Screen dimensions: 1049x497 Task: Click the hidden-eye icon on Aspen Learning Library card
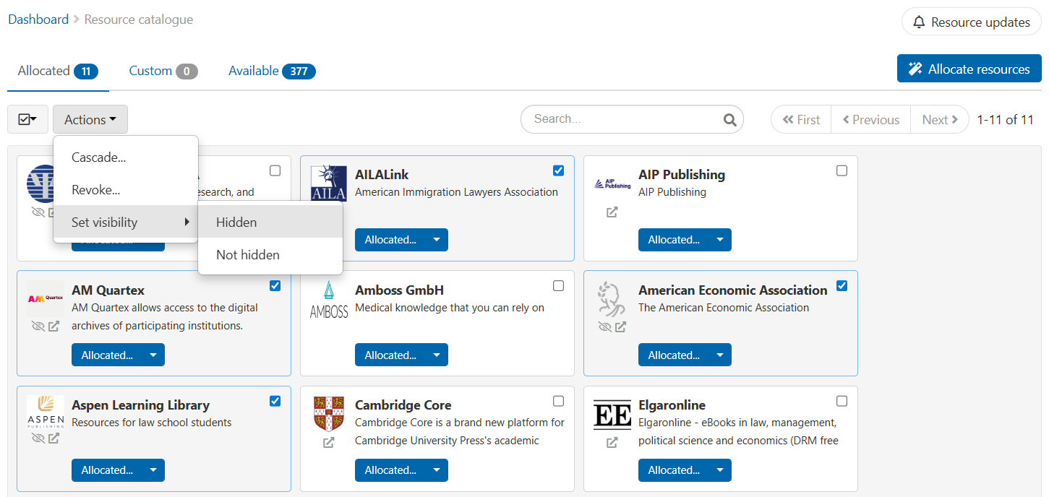point(38,438)
